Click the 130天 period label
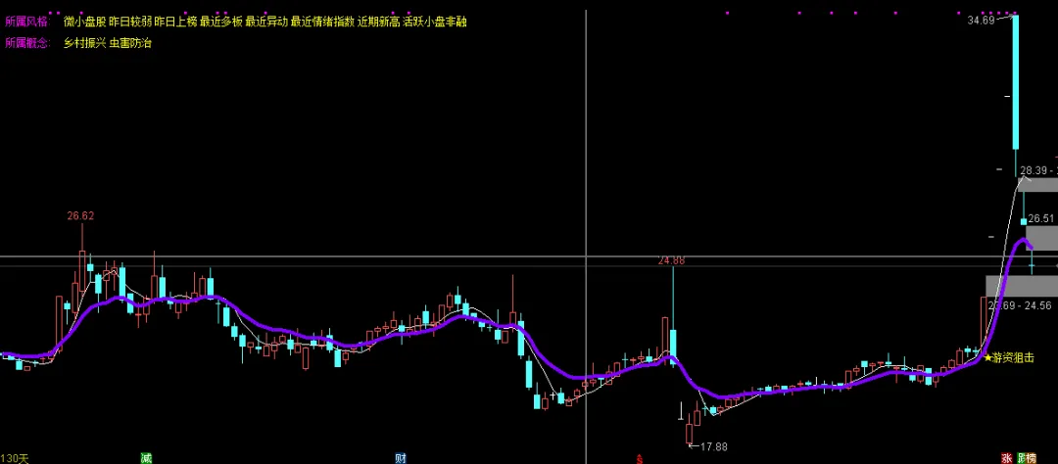The width and height of the screenshot is (1058, 464). pyautogui.click(x=15, y=458)
